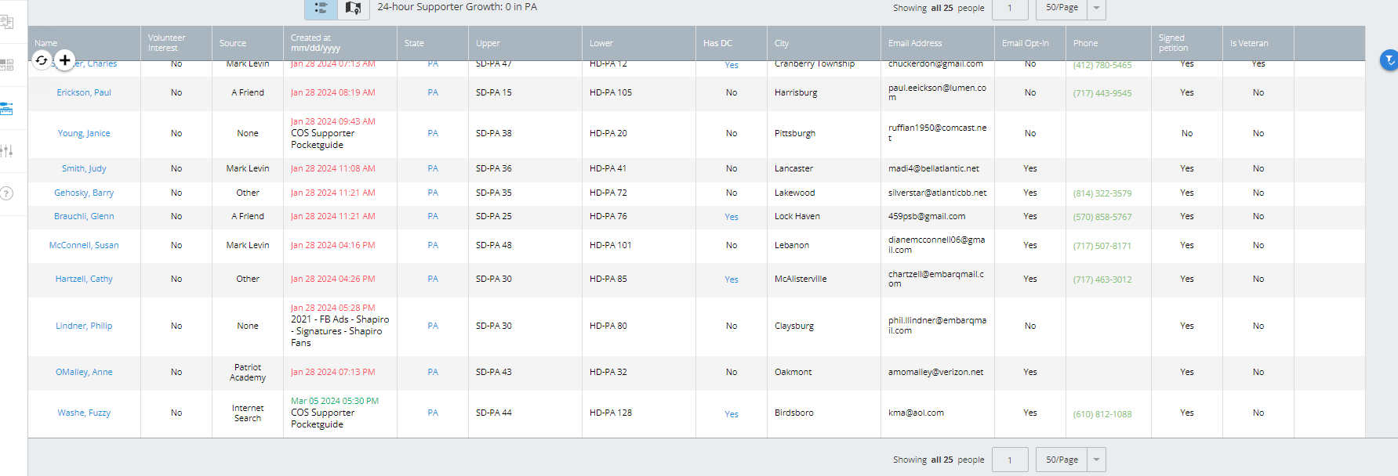Switch to the list view toggle
Image resolution: width=1398 pixels, height=476 pixels.
click(x=321, y=9)
